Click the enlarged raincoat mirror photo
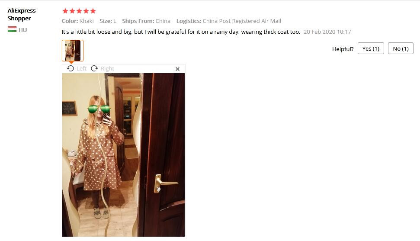 pyautogui.click(x=123, y=155)
